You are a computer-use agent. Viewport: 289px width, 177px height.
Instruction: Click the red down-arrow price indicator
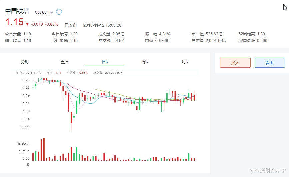point(27,24)
